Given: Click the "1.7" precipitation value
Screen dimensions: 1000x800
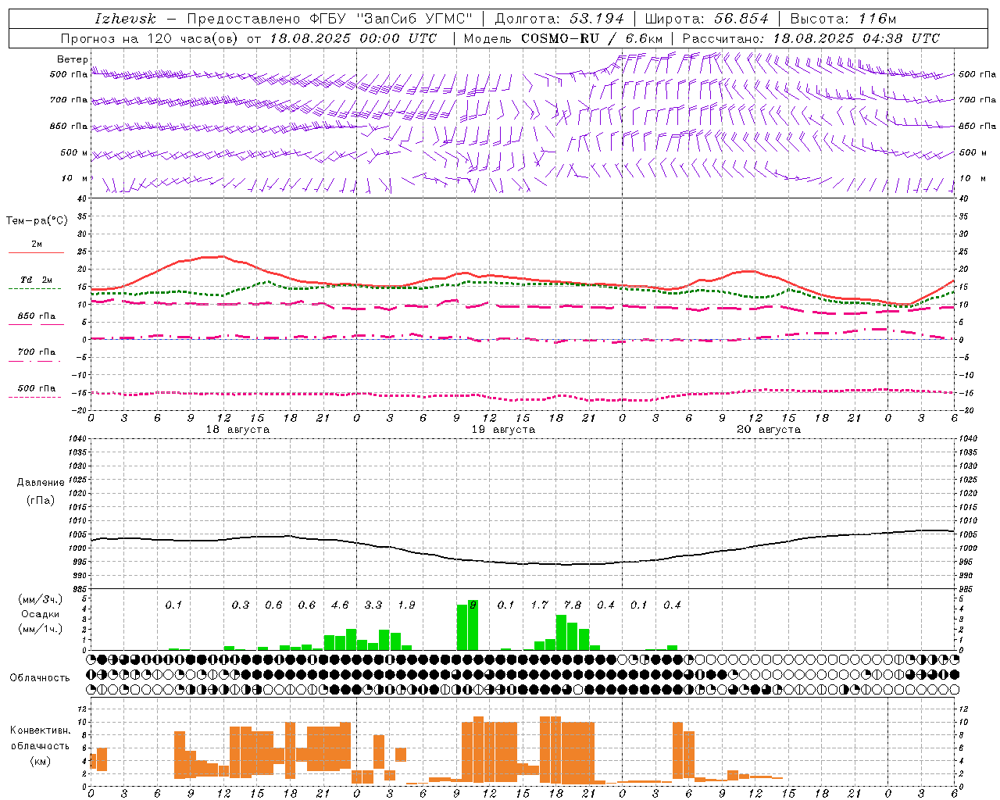Looking at the screenshot, I should 539,605.
